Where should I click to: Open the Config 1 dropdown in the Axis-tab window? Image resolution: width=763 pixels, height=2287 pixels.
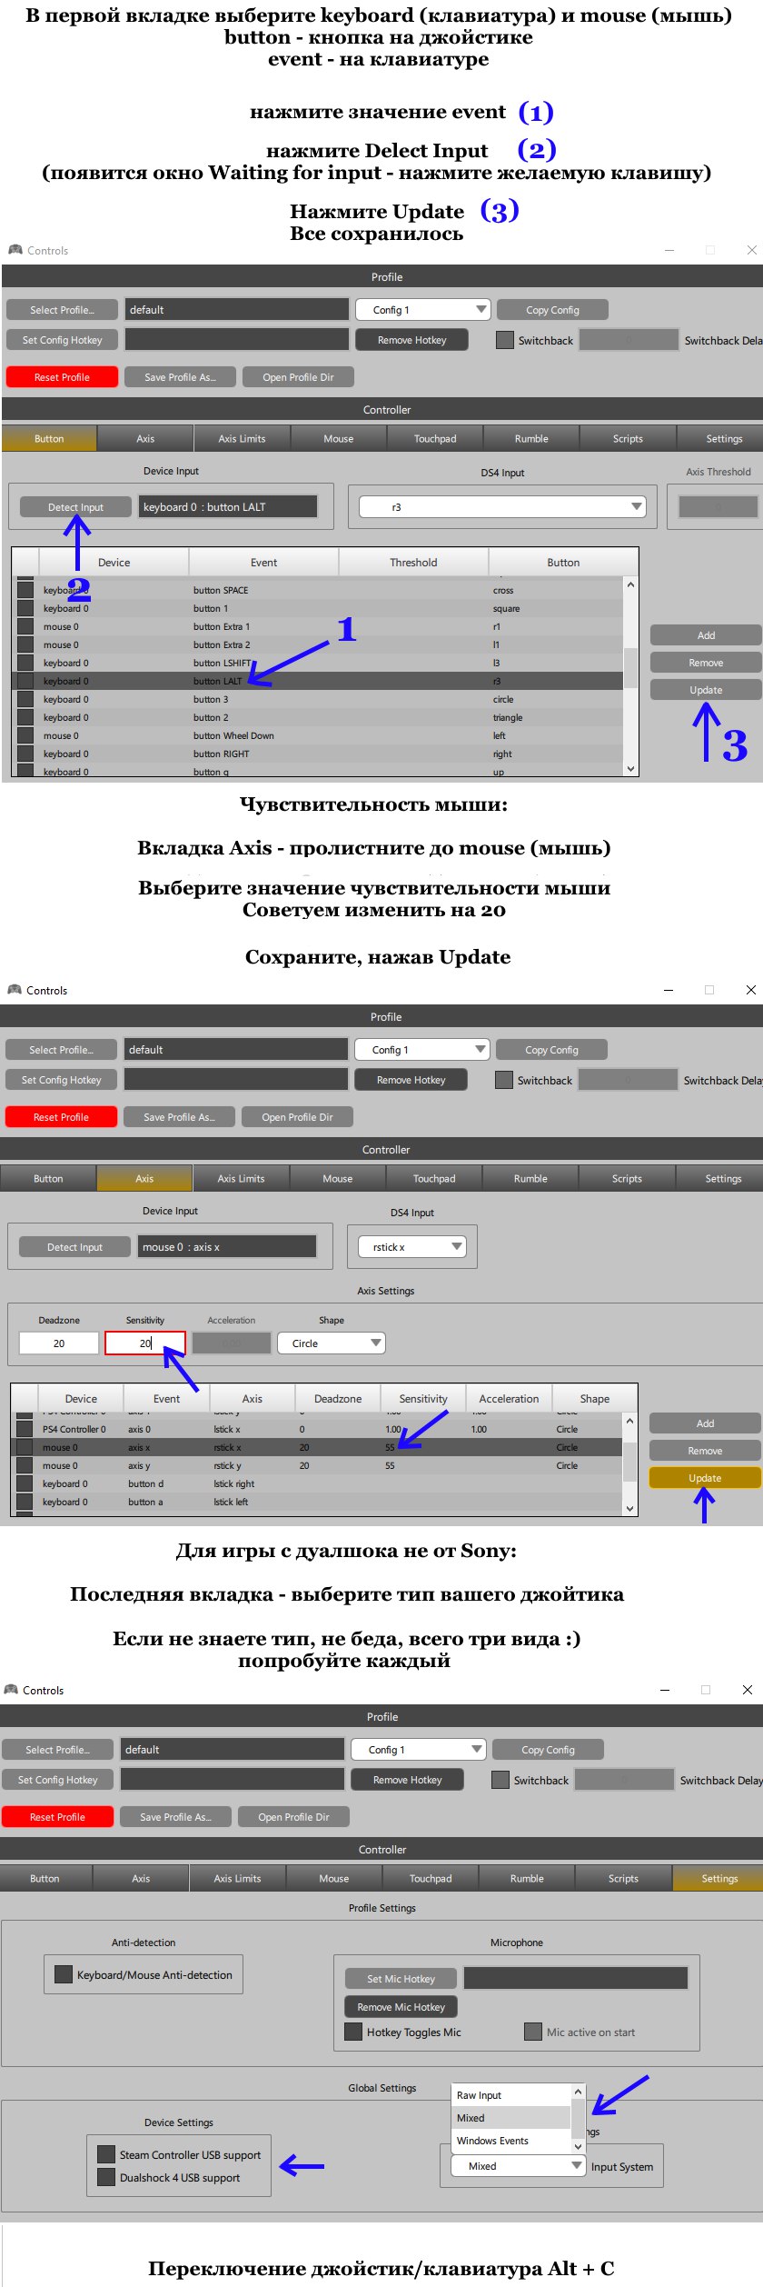pyautogui.click(x=421, y=1050)
